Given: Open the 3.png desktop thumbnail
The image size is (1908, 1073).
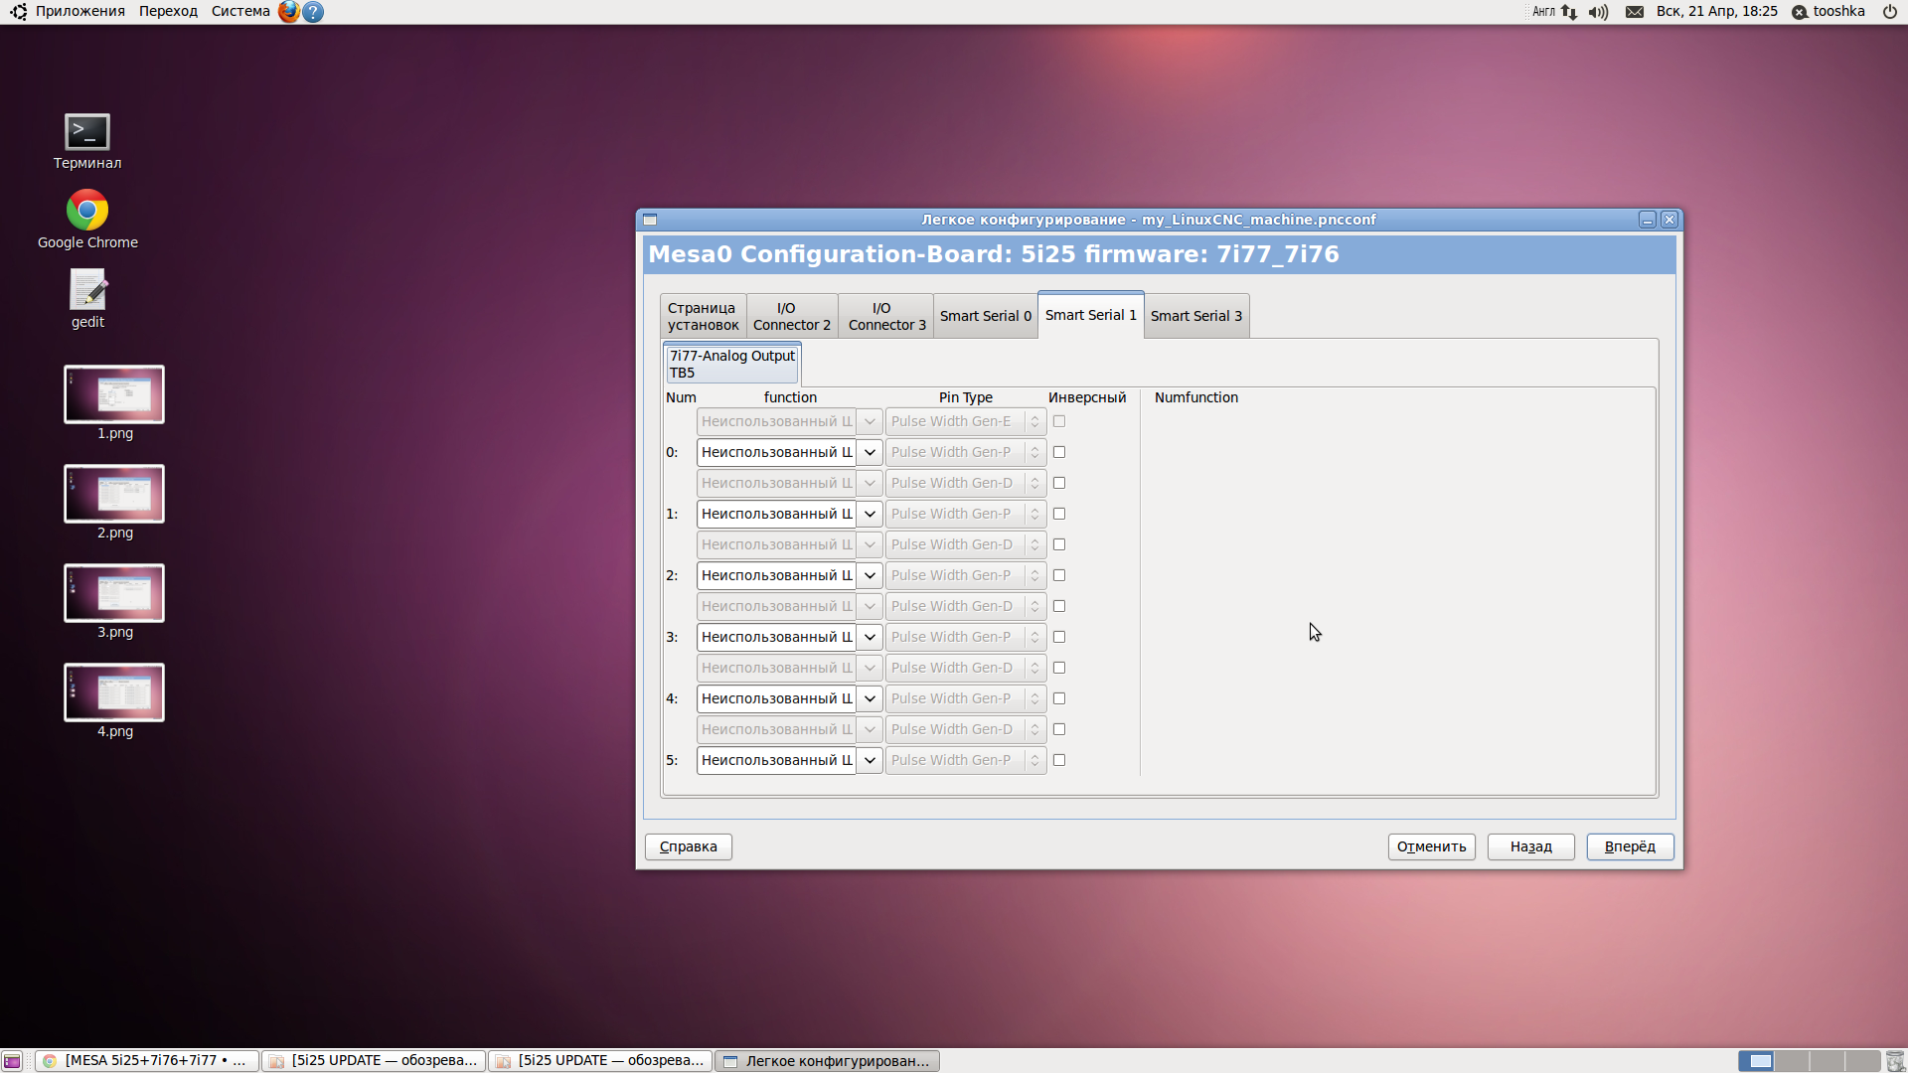Looking at the screenshot, I should pyautogui.click(x=114, y=593).
